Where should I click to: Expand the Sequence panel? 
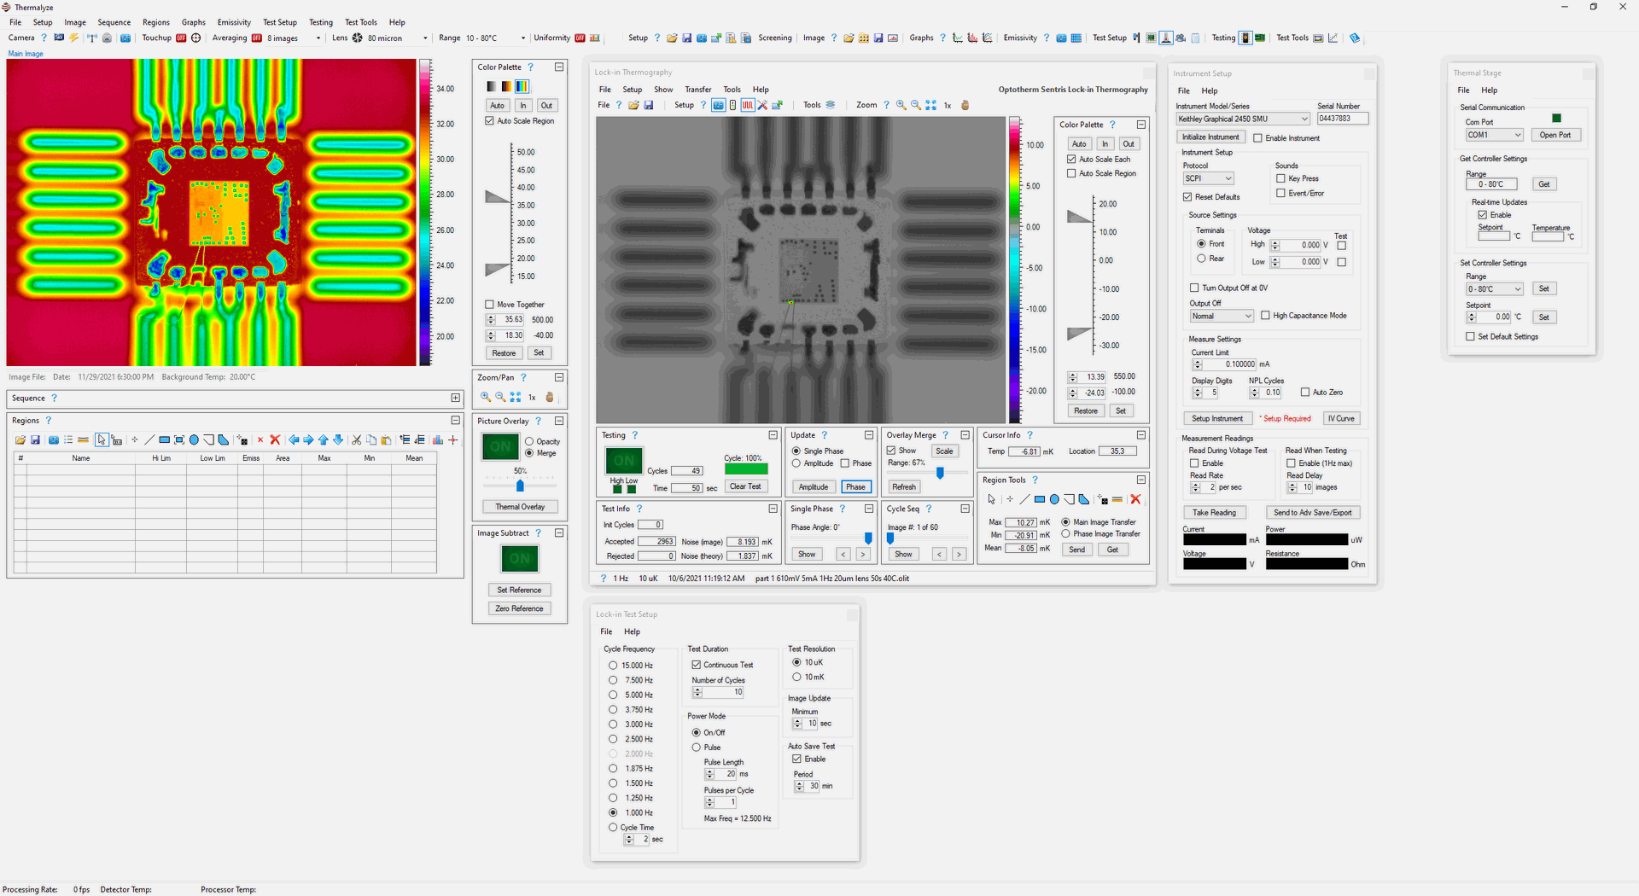(455, 398)
